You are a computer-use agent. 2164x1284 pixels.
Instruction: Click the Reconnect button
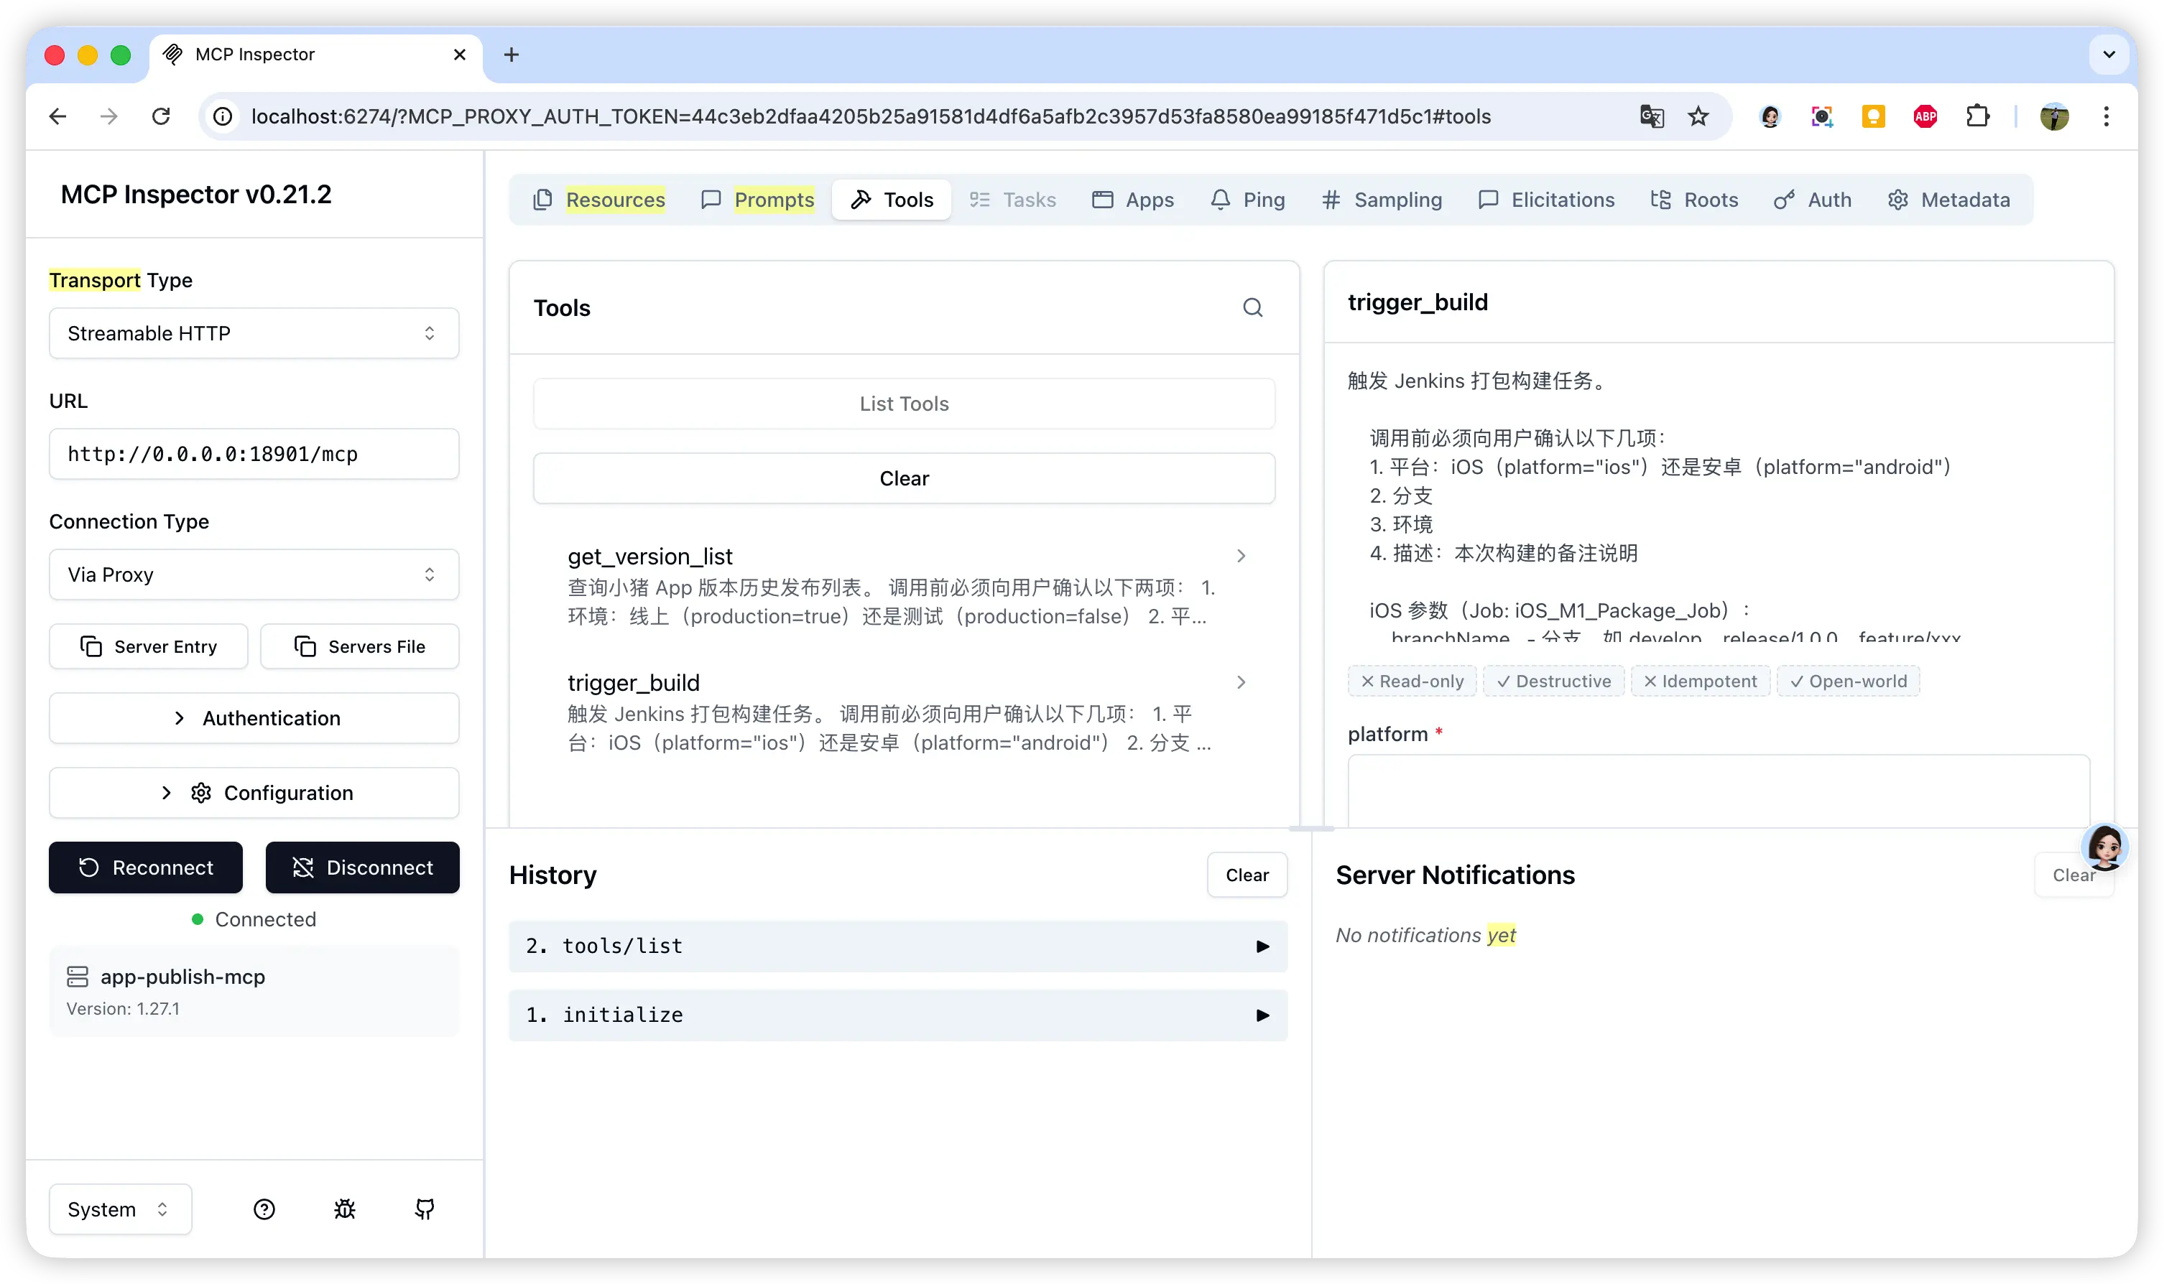pyautogui.click(x=145, y=867)
